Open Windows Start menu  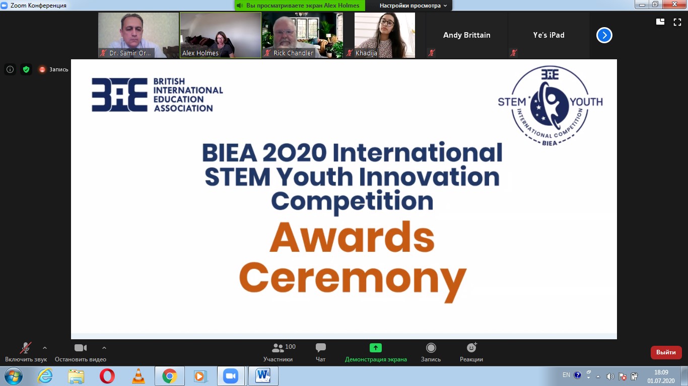point(13,376)
